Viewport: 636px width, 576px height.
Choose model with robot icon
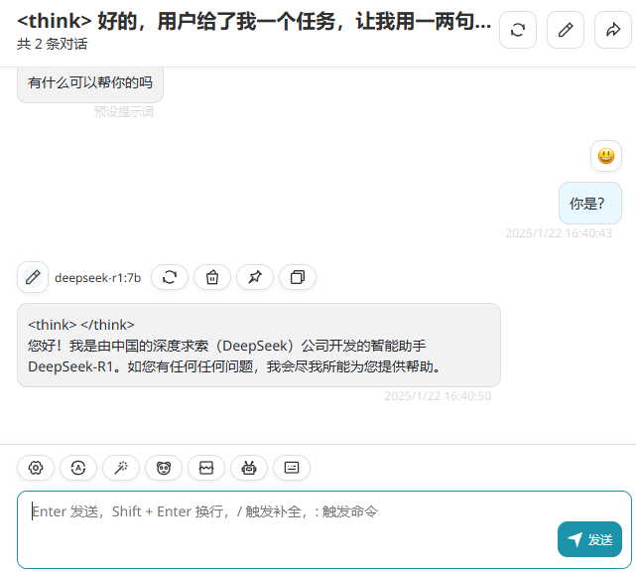(x=249, y=468)
